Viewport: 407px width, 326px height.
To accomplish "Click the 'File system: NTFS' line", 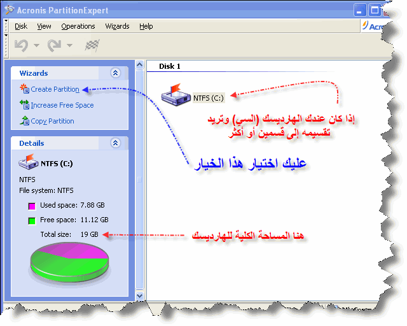I will 46,190.
